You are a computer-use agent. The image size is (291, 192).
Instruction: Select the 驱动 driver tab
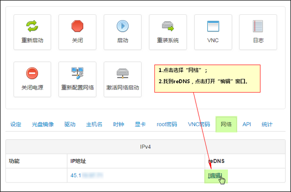(x=69, y=124)
